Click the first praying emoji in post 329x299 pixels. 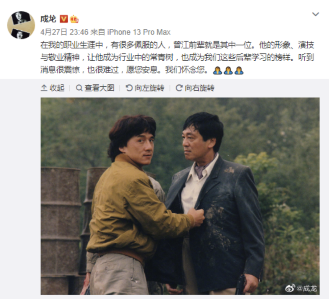[217, 71]
